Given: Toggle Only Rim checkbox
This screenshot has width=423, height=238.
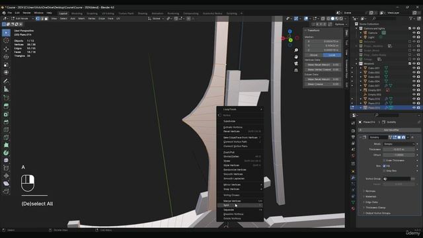Looking at the screenshot, I should (x=384, y=171).
